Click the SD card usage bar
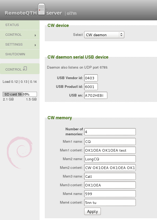Screen dimensions: 157x220 pyautogui.click(x=20, y=94)
